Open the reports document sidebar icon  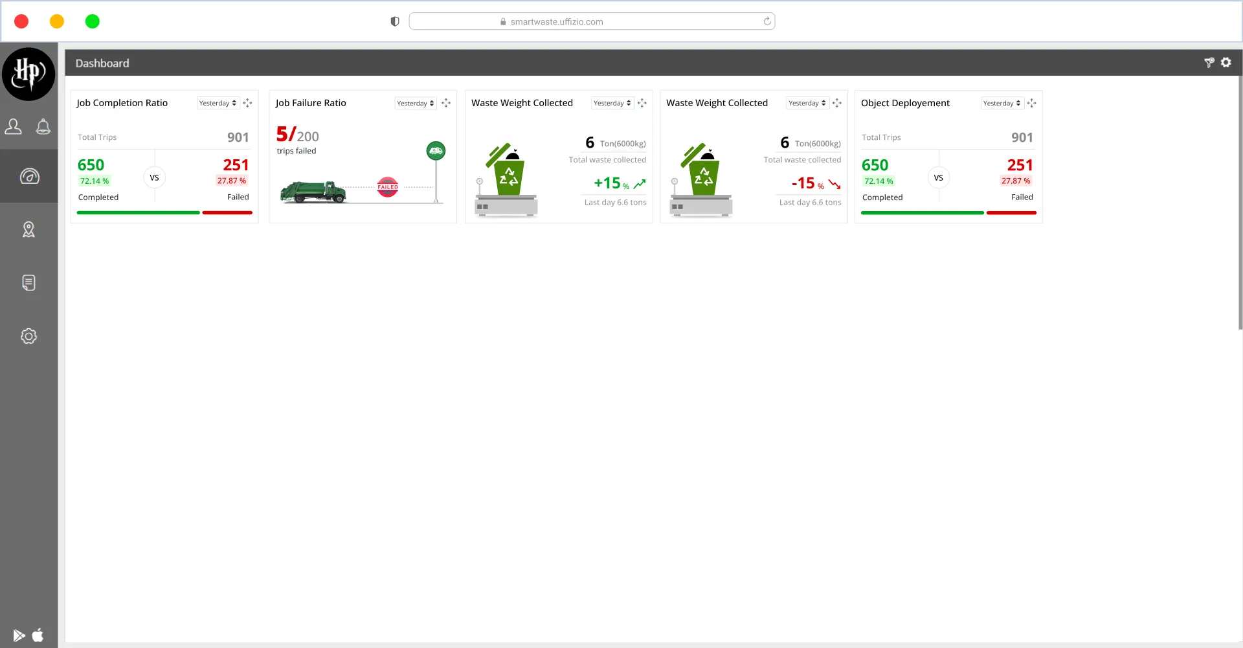[28, 283]
